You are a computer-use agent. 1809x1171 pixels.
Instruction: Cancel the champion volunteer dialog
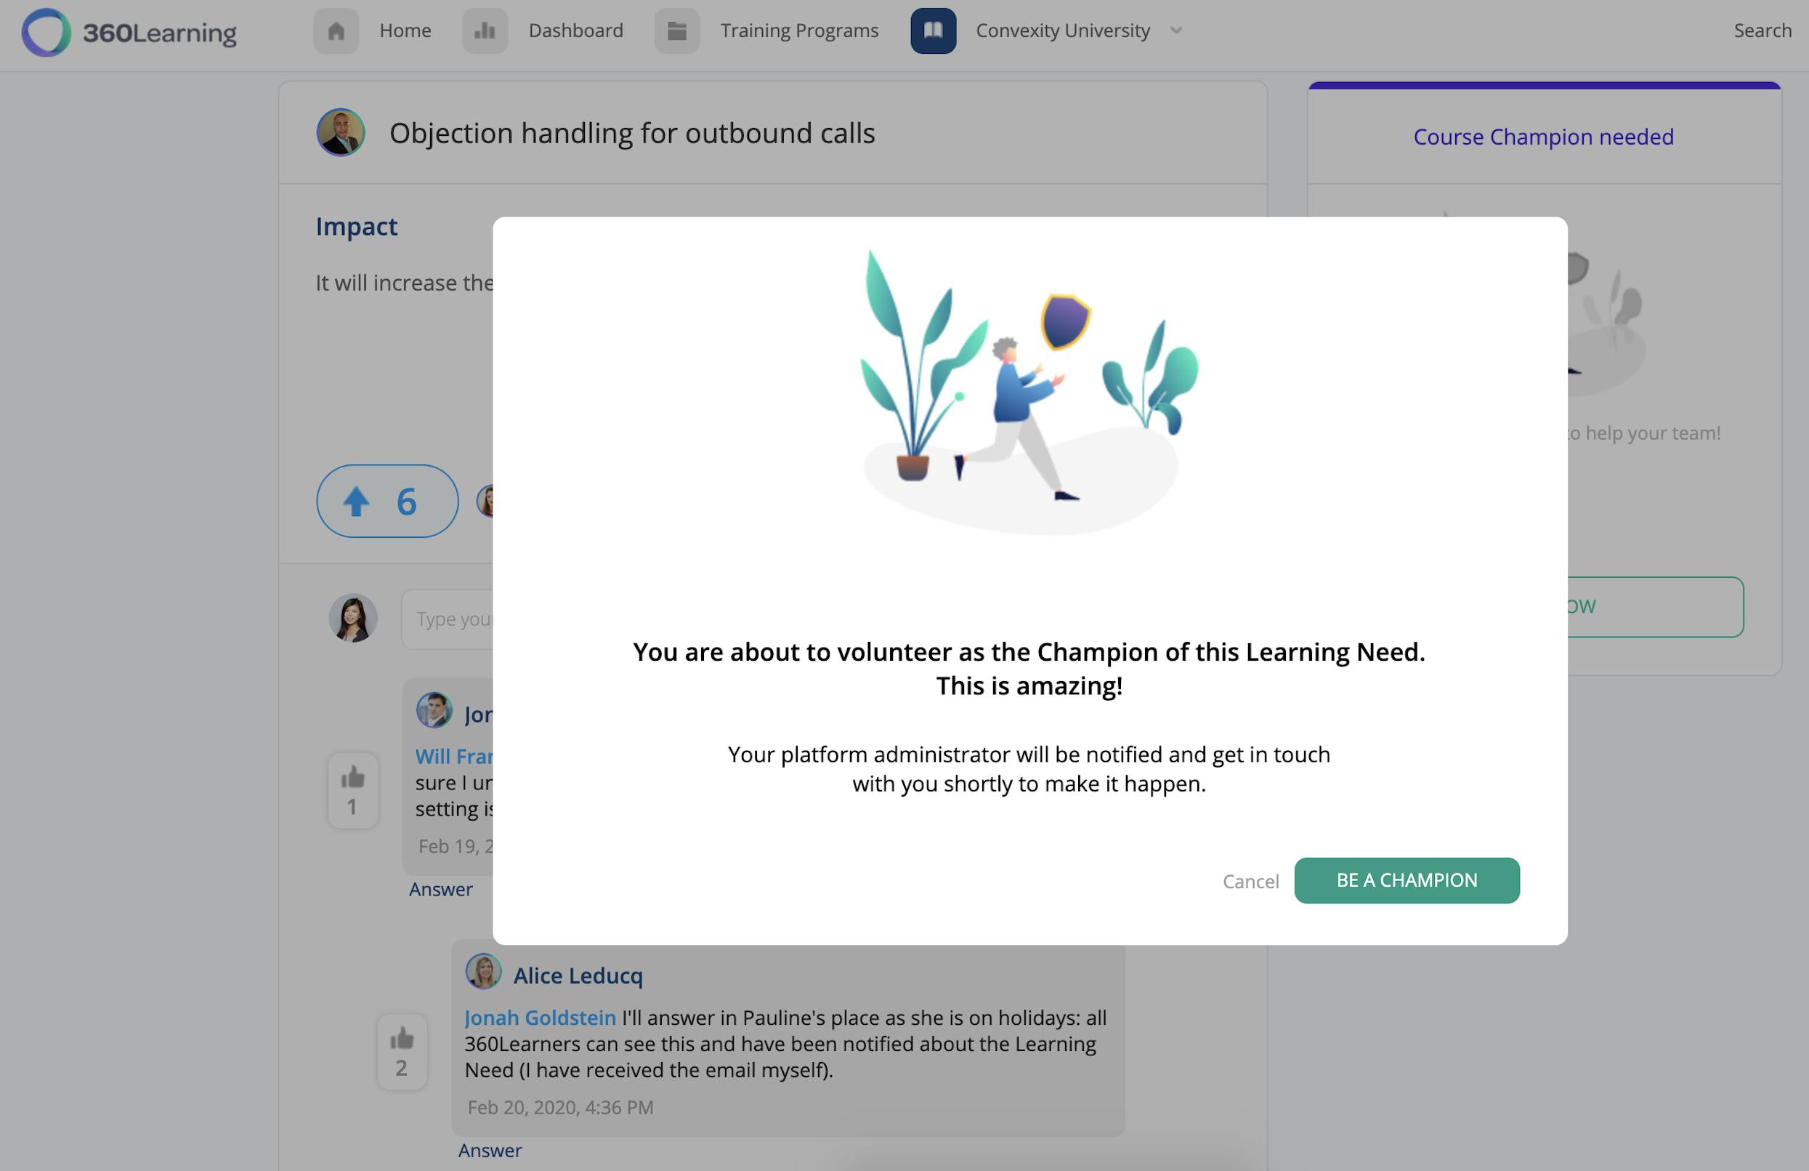(1250, 881)
